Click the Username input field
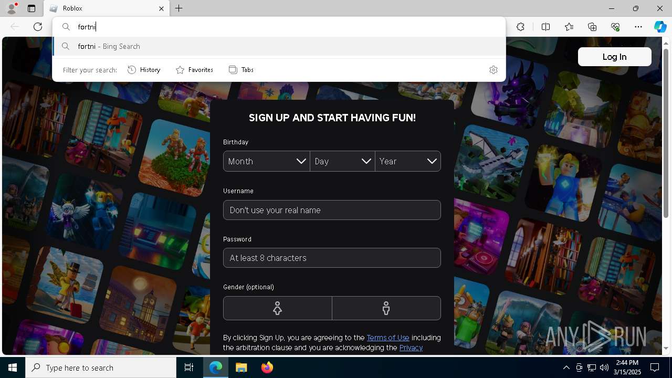This screenshot has width=672, height=378. (332, 210)
